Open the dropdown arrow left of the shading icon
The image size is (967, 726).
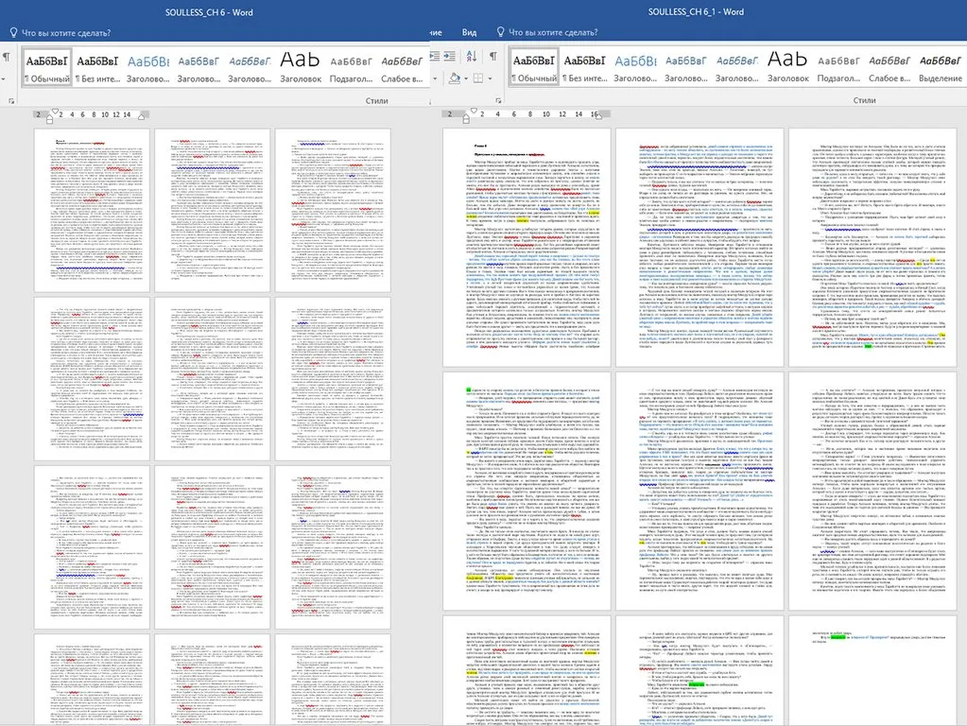click(435, 79)
